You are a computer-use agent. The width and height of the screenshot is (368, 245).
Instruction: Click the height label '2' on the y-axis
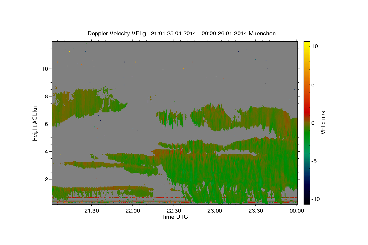46,179
